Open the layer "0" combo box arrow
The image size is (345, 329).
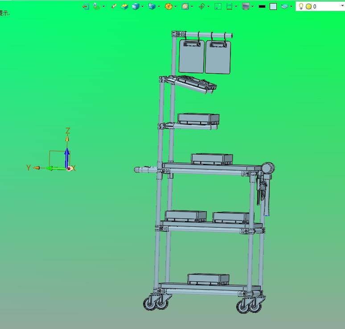pyautogui.click(x=343, y=6)
